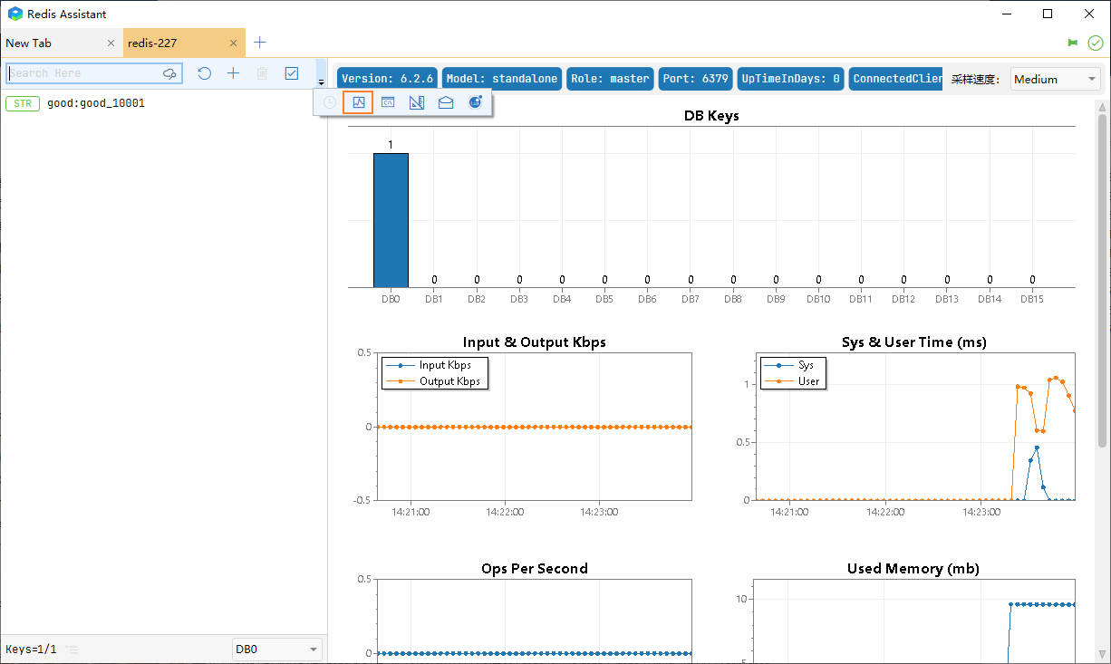Screen dimensions: 1111x664
Task: Click the User legend entry
Action: 793,381
